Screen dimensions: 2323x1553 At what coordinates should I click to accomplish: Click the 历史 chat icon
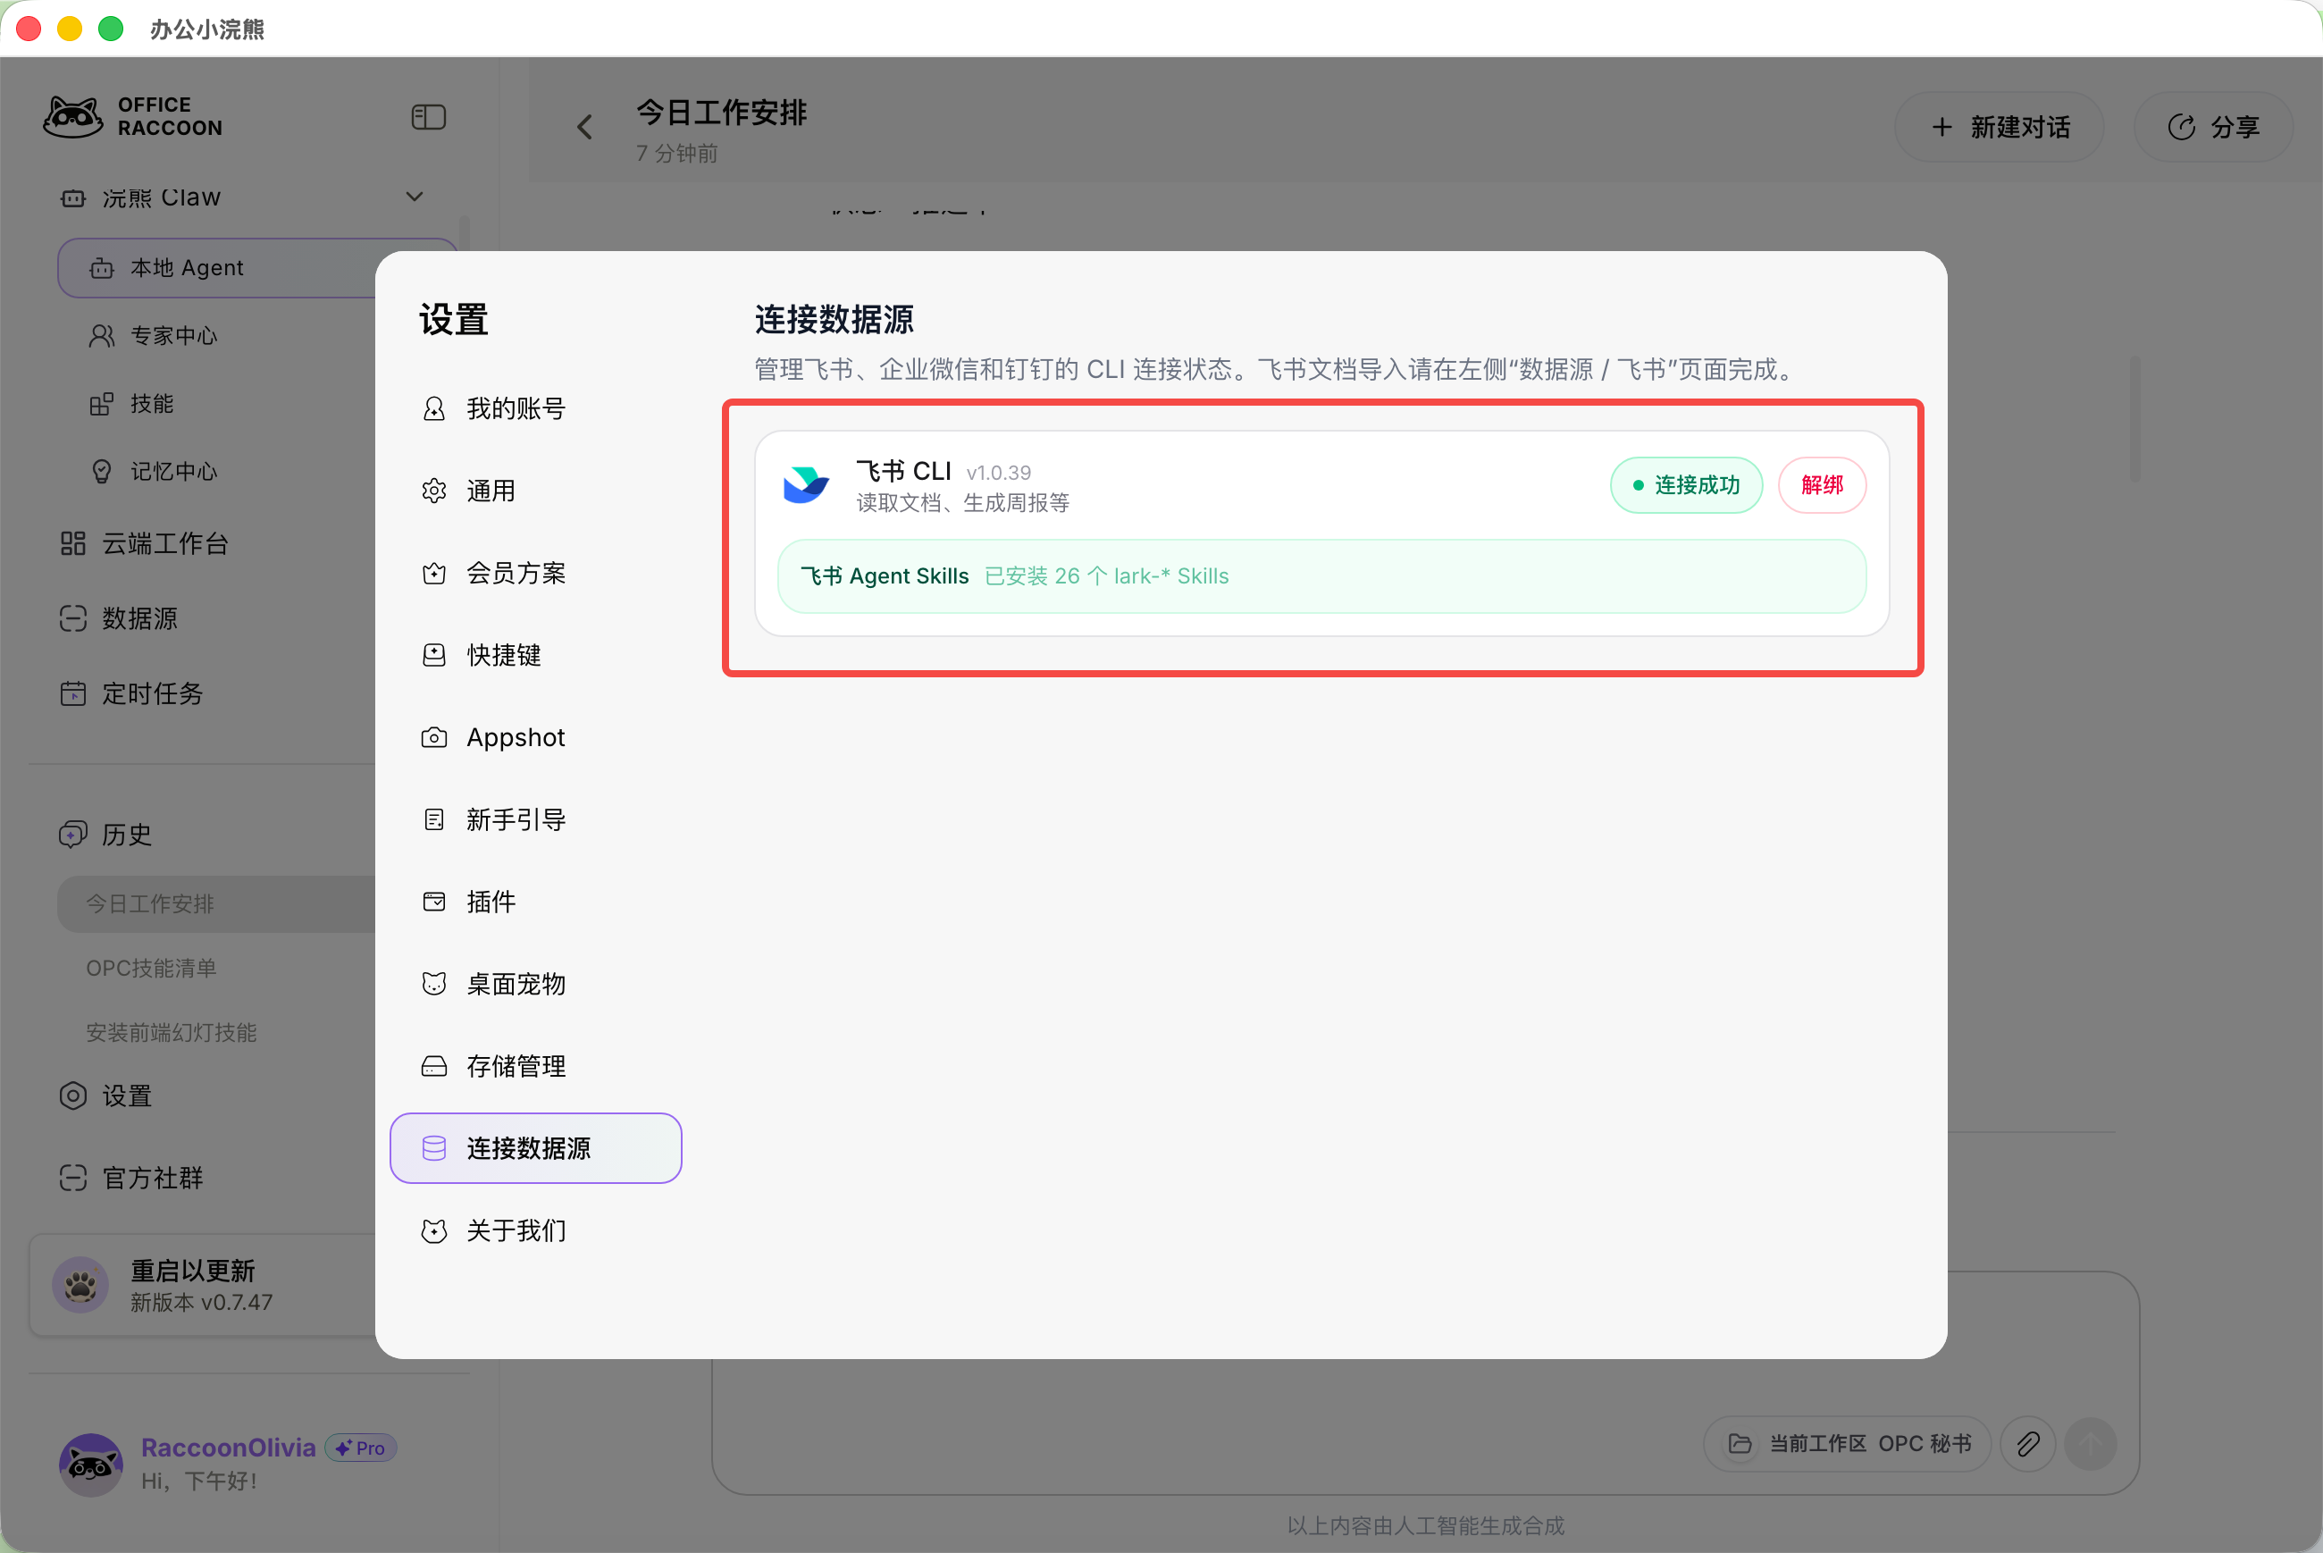[x=73, y=834]
